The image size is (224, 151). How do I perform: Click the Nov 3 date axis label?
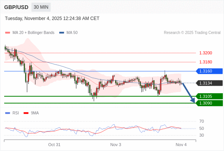coord(115,145)
